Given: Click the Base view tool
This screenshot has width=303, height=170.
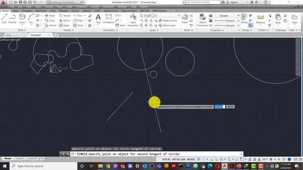Looking at the screenshot, I should coord(294,19).
